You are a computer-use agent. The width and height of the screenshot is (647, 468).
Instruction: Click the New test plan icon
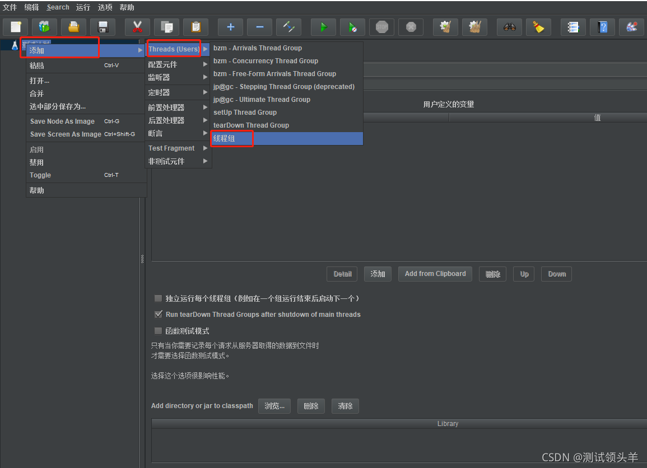[16, 27]
